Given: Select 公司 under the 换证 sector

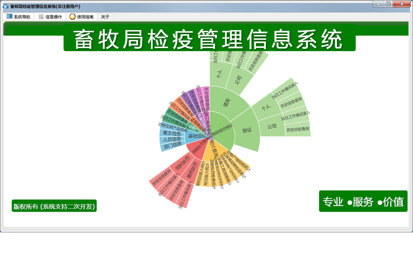Looking at the screenshot, I should tap(272, 126).
